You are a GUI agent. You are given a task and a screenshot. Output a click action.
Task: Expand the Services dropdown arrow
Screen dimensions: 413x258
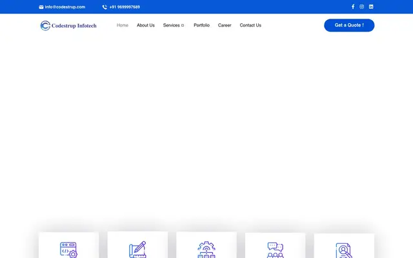coord(183,26)
